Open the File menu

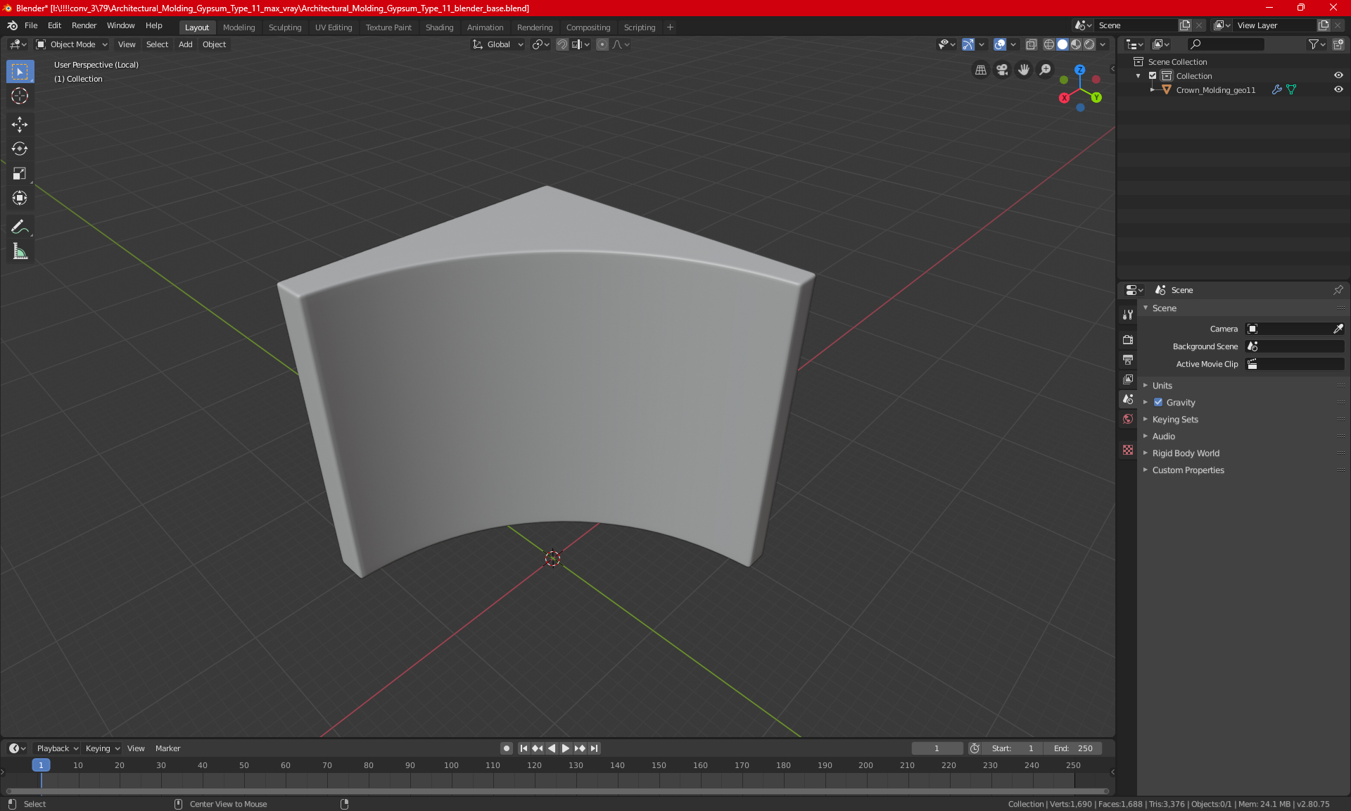[x=31, y=25]
